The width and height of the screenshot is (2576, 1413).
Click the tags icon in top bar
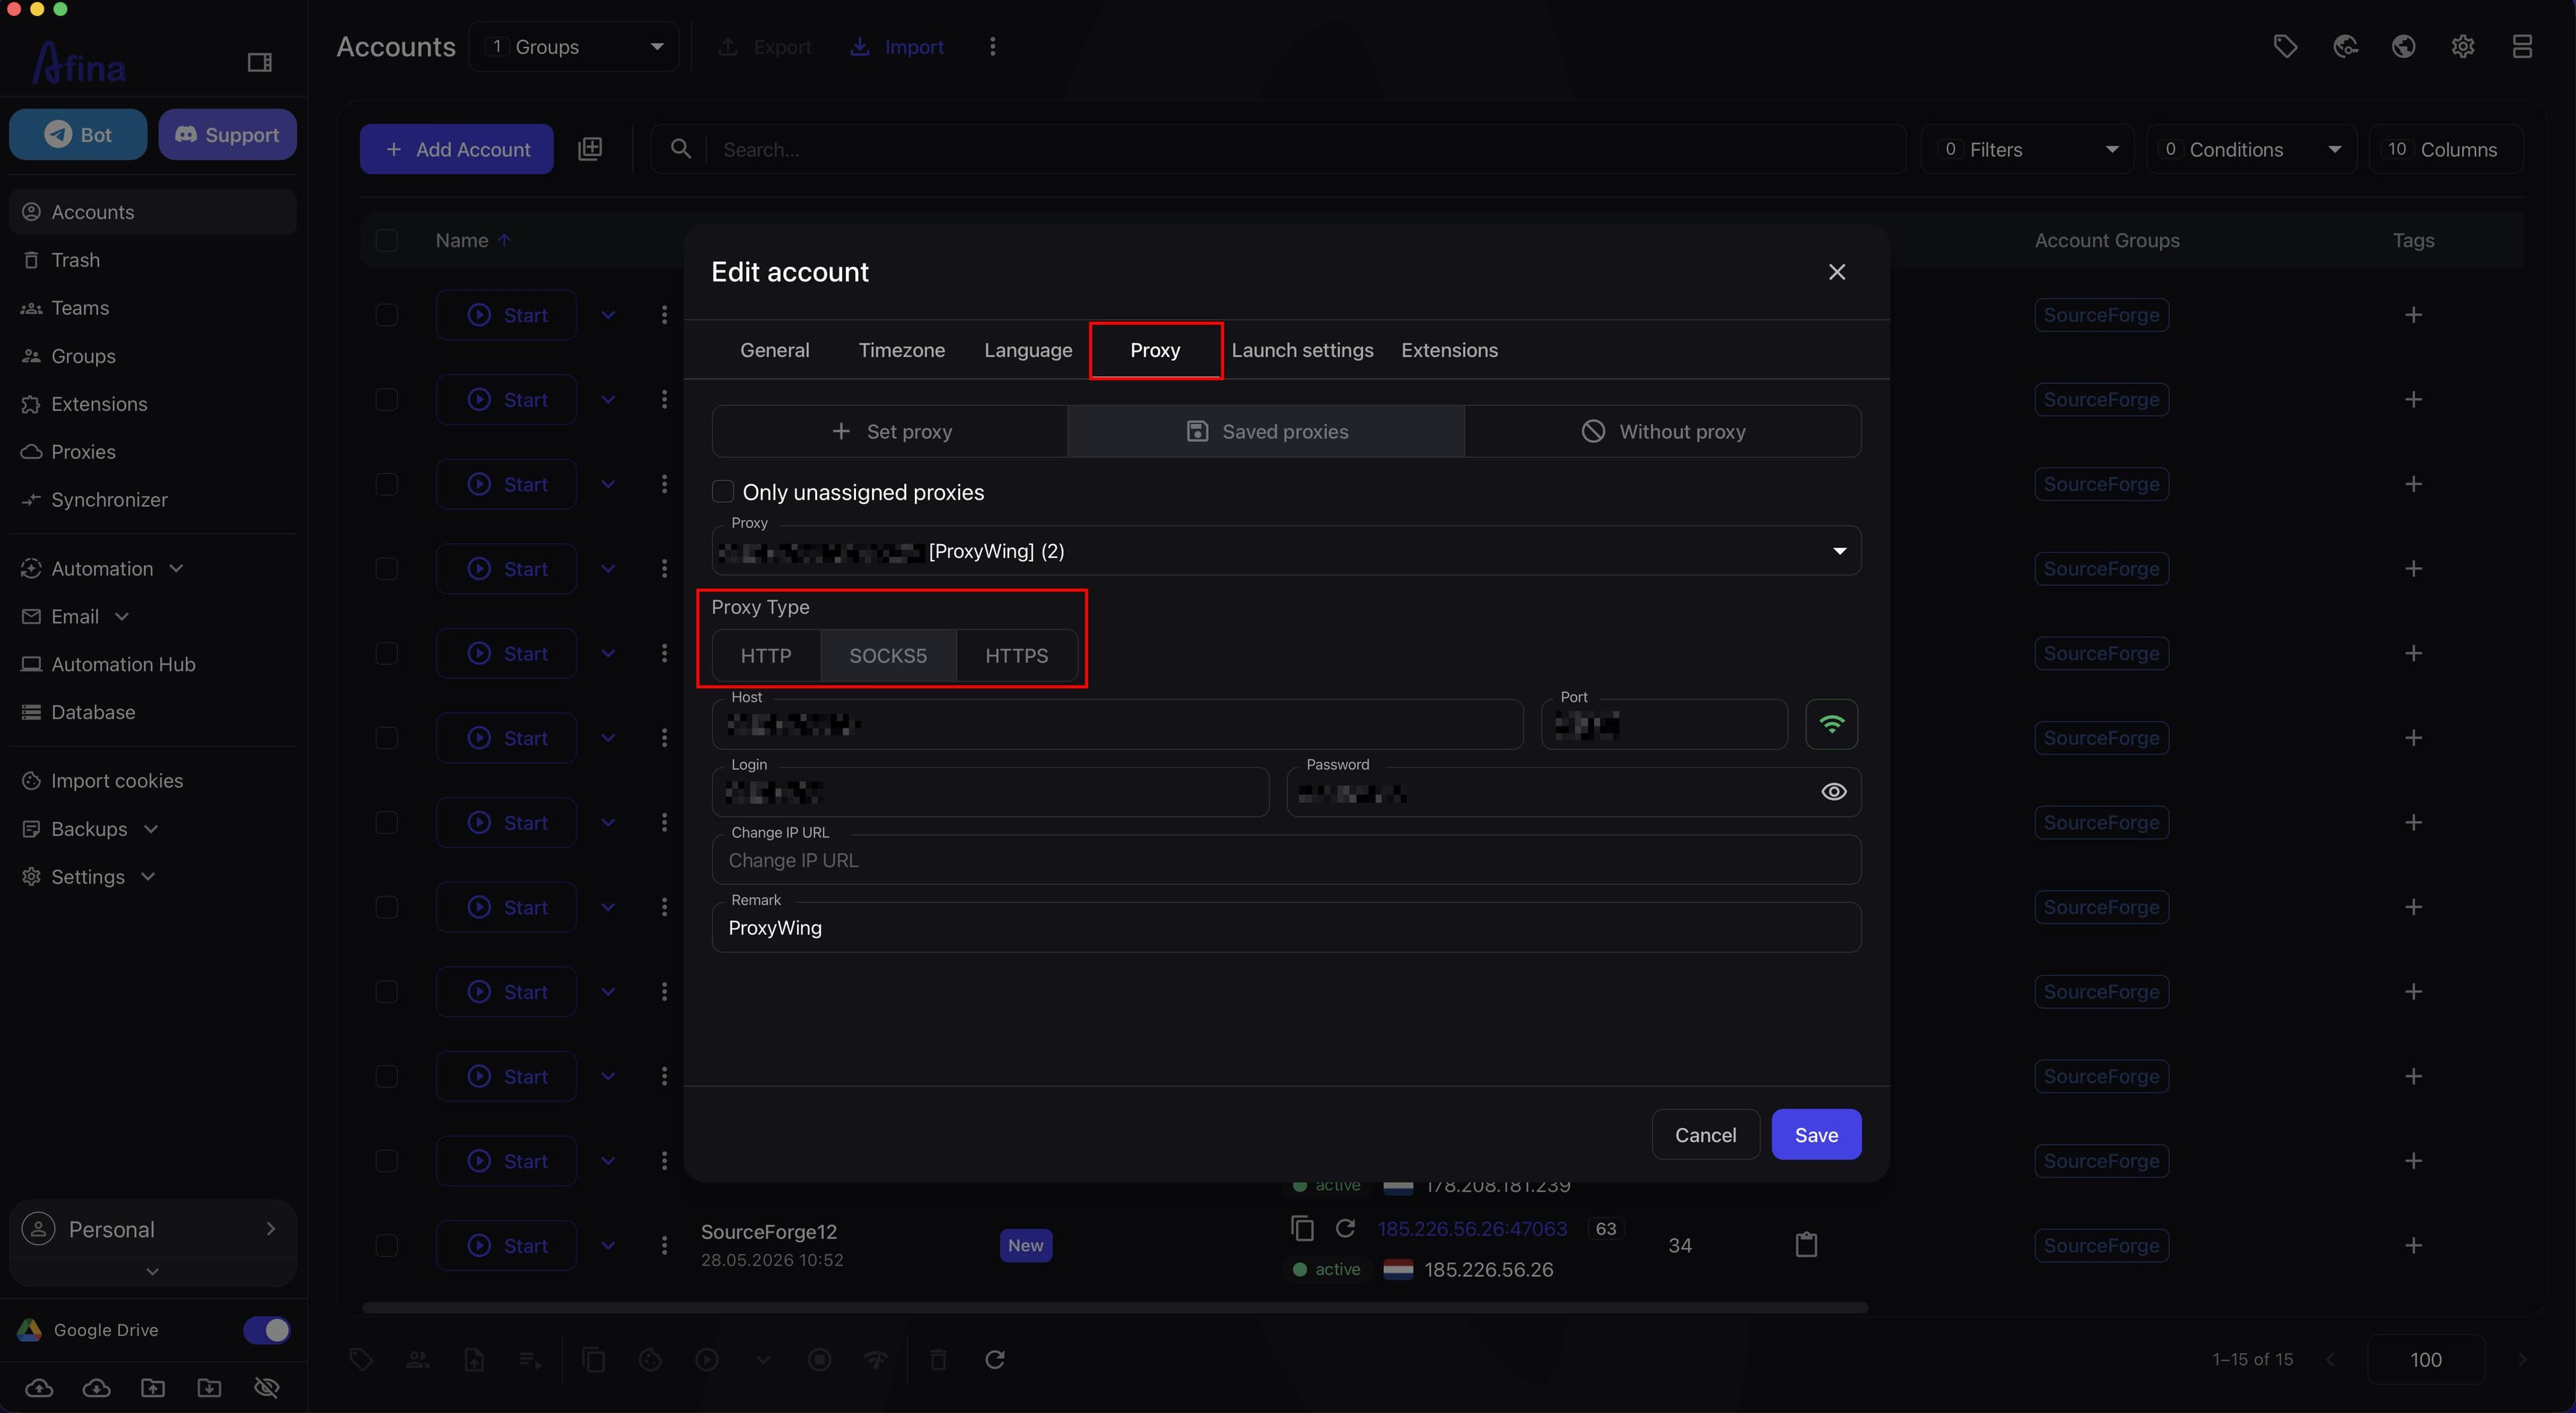(x=2285, y=46)
